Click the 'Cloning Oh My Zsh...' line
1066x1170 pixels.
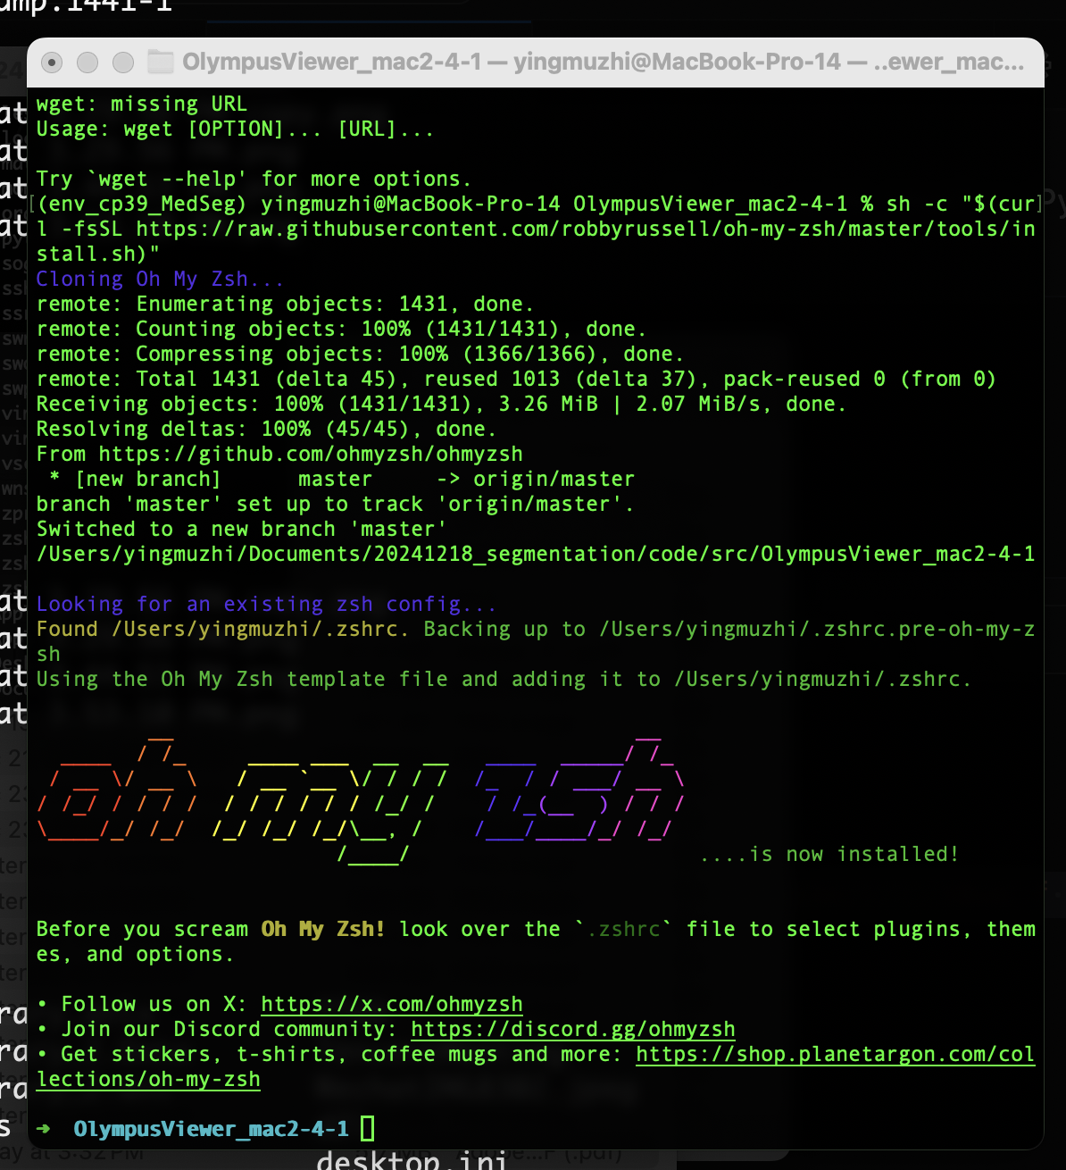click(x=160, y=279)
